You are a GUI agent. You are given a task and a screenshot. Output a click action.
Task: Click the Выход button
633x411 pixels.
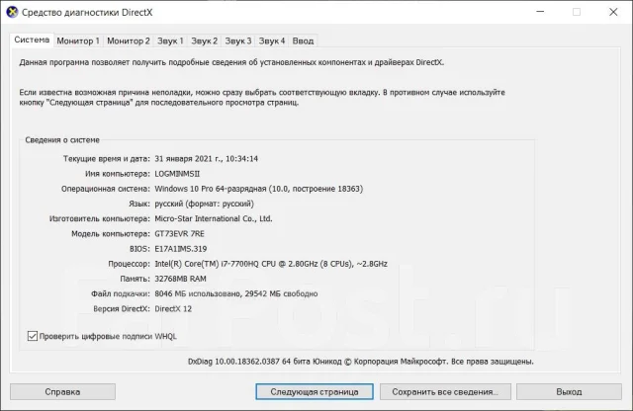click(569, 391)
